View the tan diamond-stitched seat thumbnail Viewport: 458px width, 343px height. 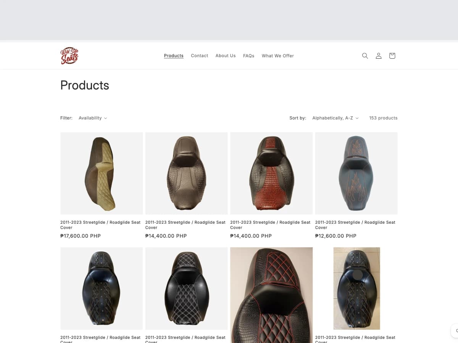(102, 173)
